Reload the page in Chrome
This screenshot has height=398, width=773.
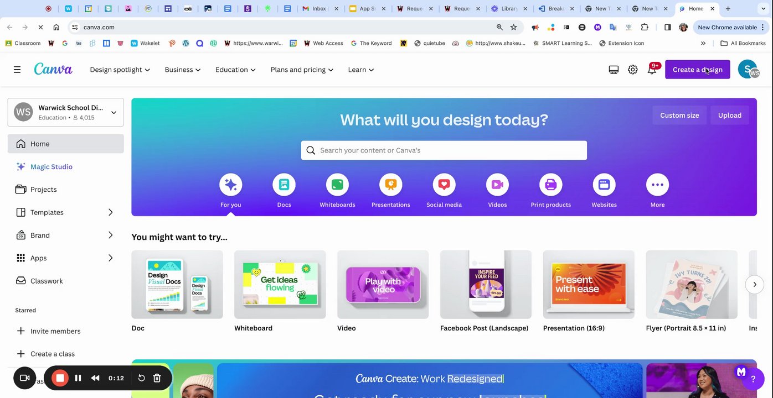tap(40, 27)
